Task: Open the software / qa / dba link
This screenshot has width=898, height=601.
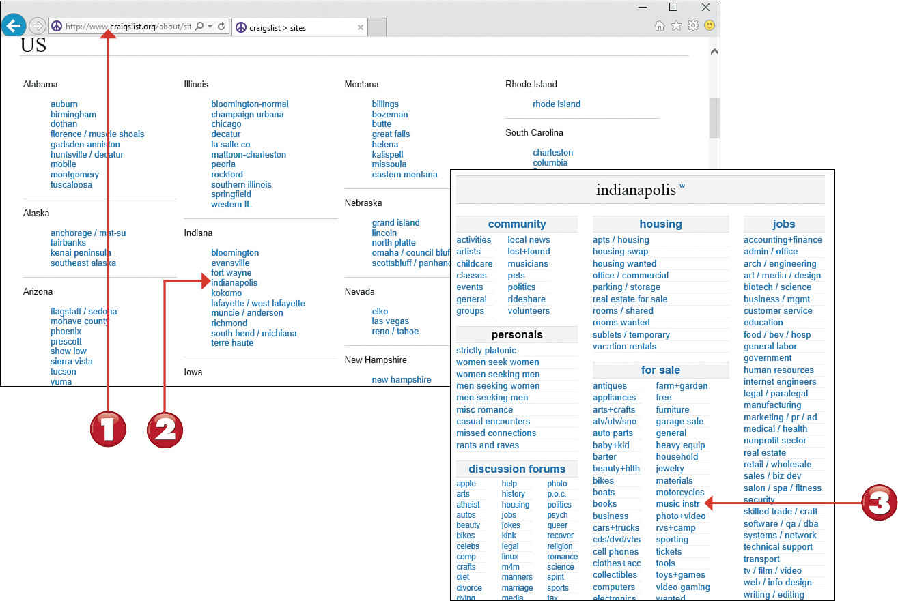Action: [x=780, y=524]
